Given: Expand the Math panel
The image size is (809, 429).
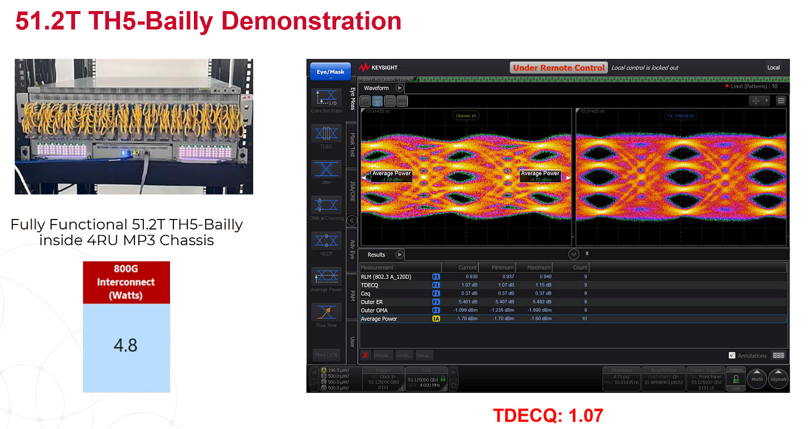Looking at the screenshot, I should pyautogui.click(x=757, y=379).
